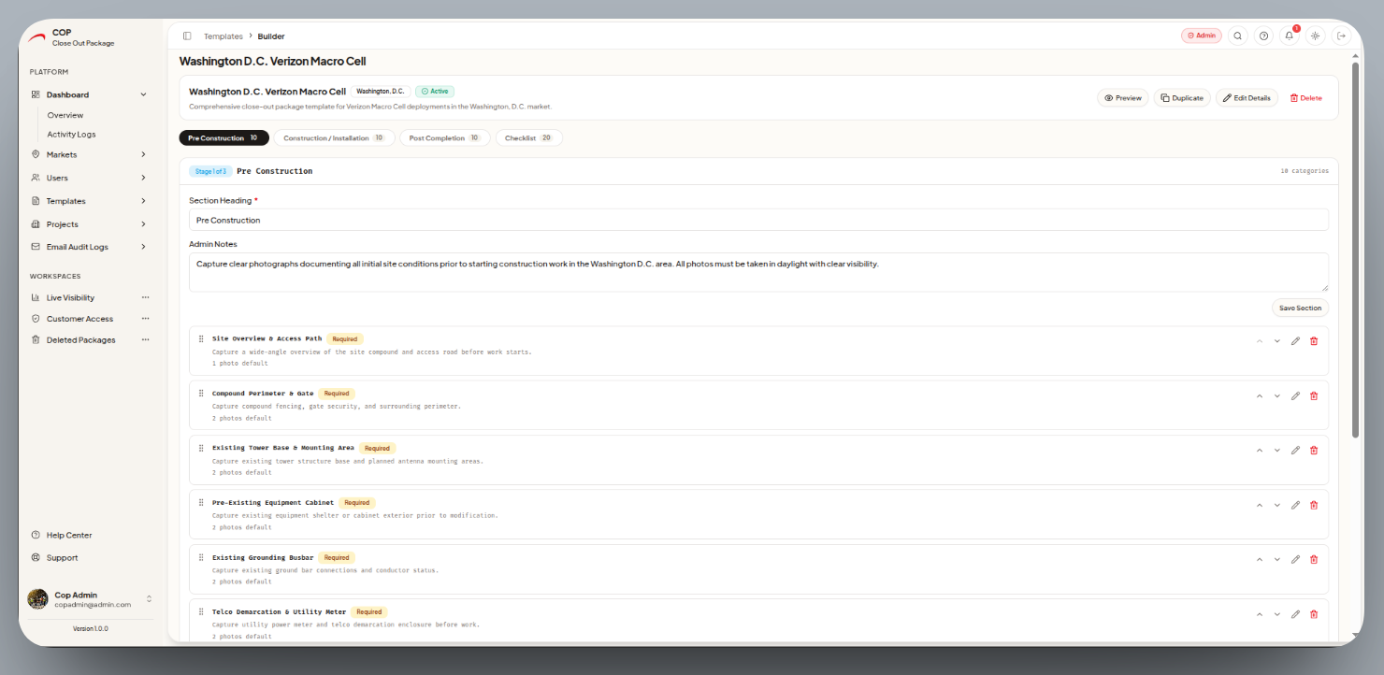Screen dimensions: 1384x675
Task: Open Activity Logs under Dashboard
Action: [71, 135]
